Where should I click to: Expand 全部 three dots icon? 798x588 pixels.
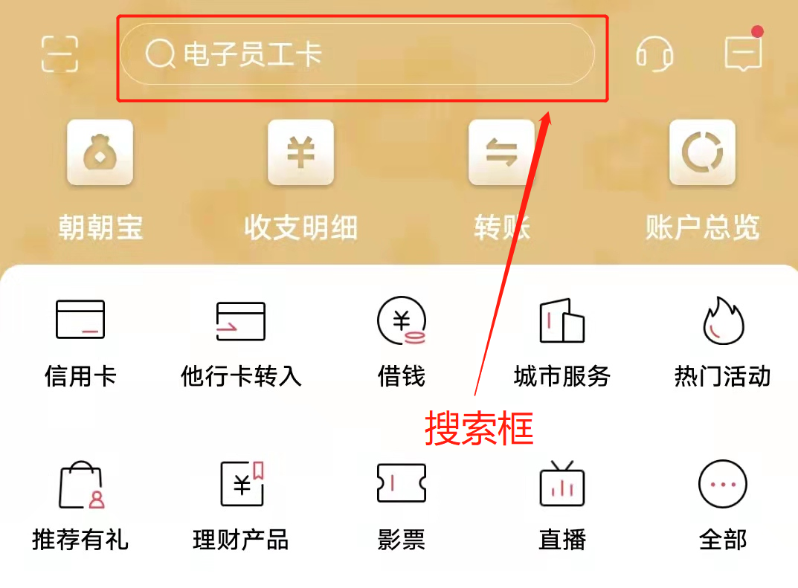(723, 484)
